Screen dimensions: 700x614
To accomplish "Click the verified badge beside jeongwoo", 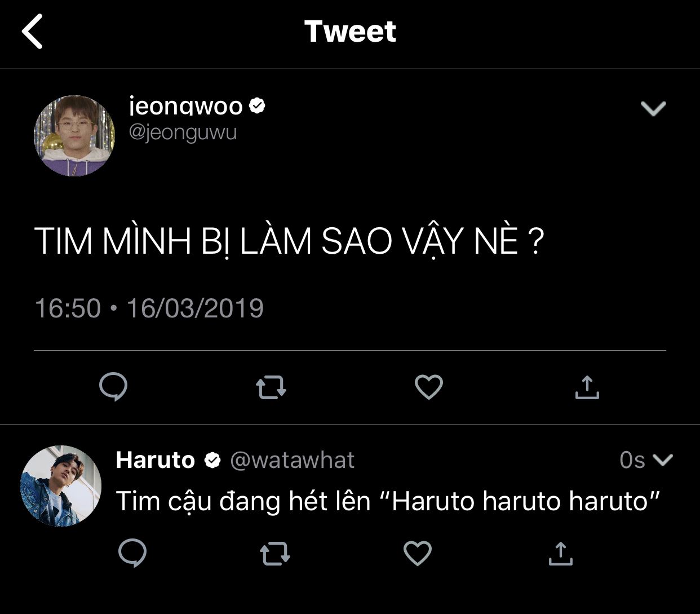I will coord(257,105).
